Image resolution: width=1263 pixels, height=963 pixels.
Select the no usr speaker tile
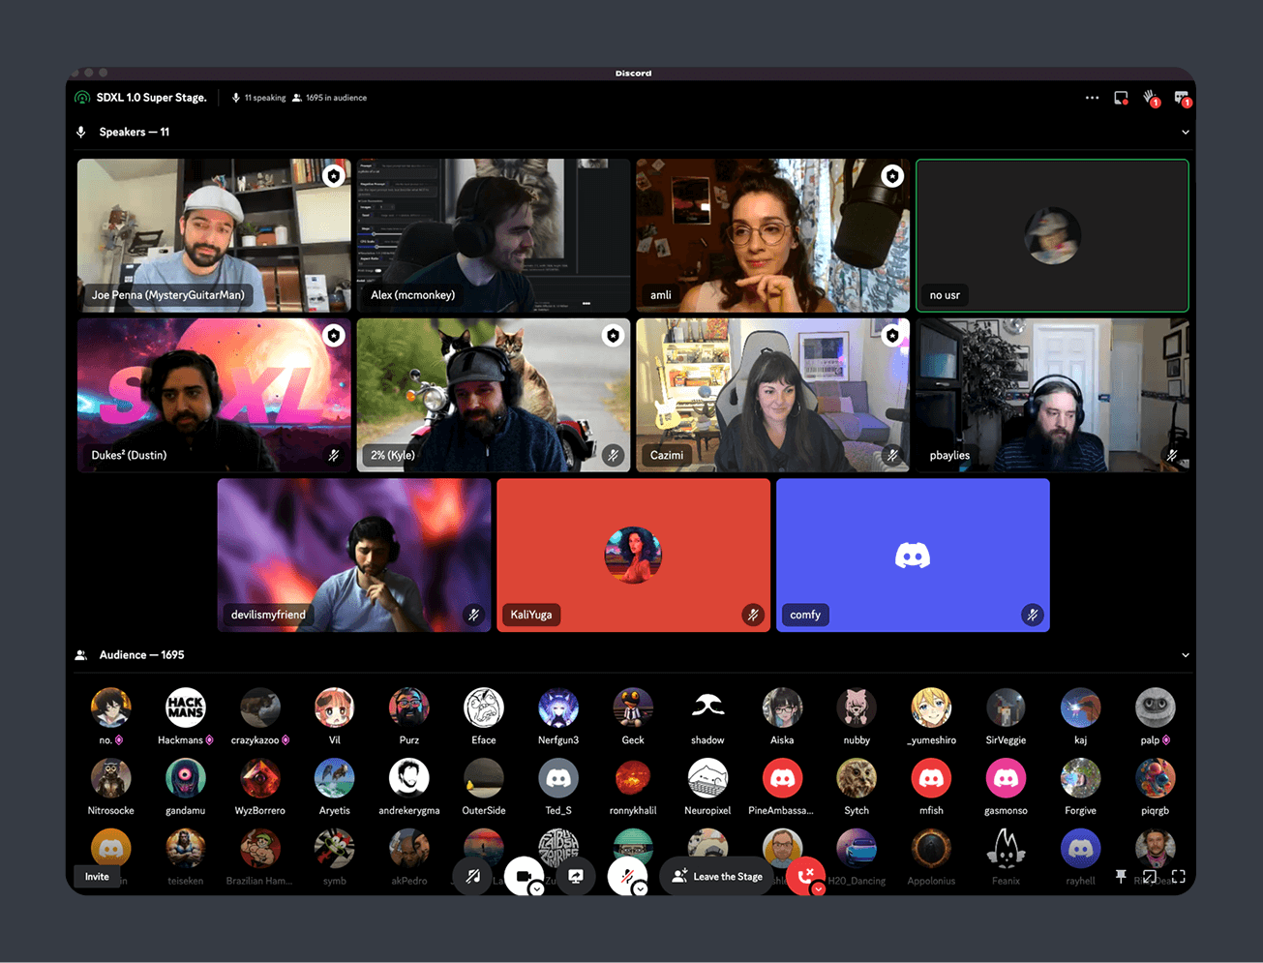tap(1052, 235)
